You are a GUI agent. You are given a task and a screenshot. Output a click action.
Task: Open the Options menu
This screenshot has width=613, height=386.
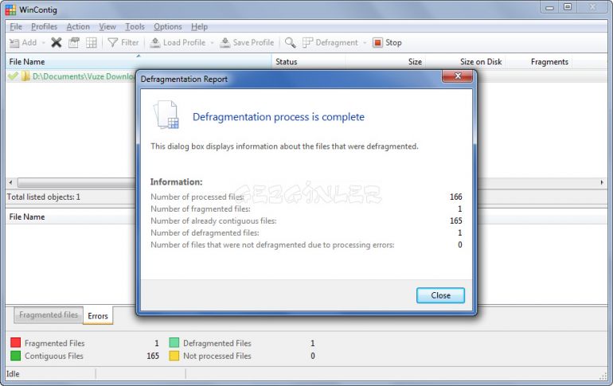point(168,26)
